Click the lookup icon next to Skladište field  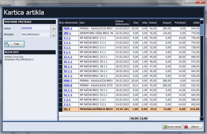tap(53, 34)
